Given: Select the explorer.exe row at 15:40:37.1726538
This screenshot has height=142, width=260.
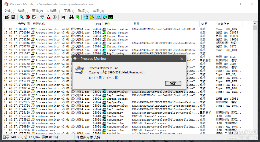Looking at the screenshot, I should click(123, 123).
